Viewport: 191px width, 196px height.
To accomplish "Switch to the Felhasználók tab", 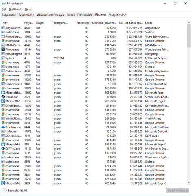I will coord(85,15).
